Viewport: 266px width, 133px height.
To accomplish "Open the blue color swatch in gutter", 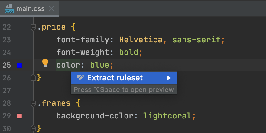I will (x=19, y=65).
